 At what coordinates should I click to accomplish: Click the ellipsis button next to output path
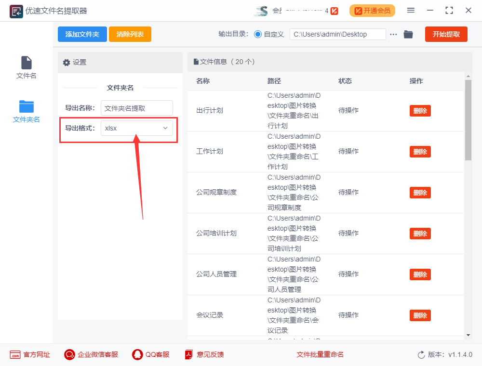[394, 34]
